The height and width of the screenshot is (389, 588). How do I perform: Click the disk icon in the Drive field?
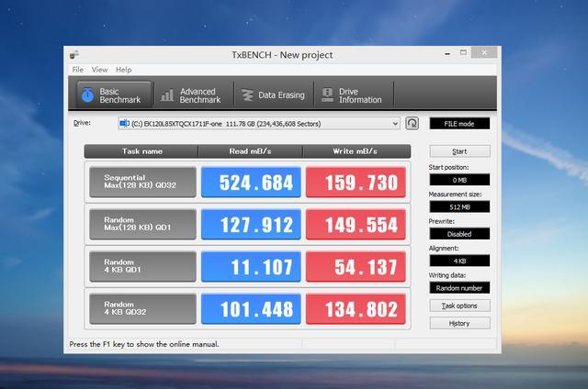(x=124, y=123)
